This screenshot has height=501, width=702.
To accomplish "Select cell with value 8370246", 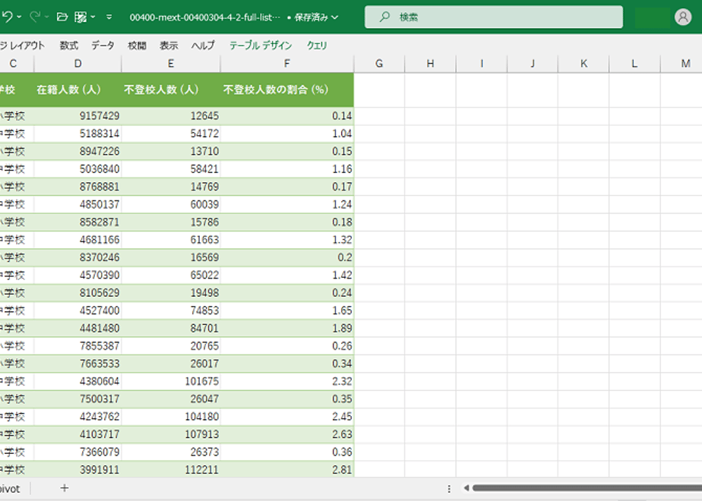I will (x=77, y=257).
